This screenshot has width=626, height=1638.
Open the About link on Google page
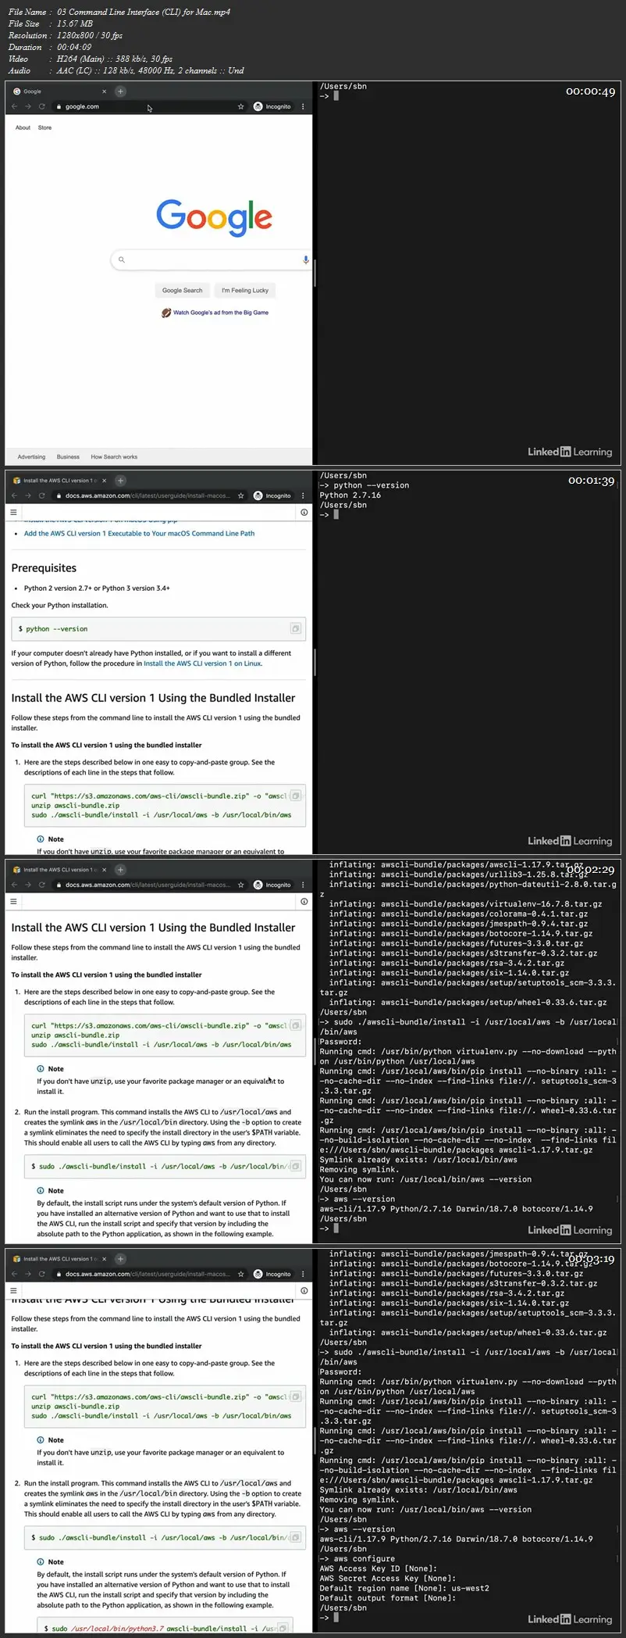[x=23, y=127]
